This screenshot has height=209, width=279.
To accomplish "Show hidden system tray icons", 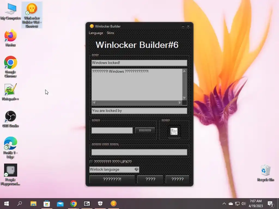I will 224,204.
